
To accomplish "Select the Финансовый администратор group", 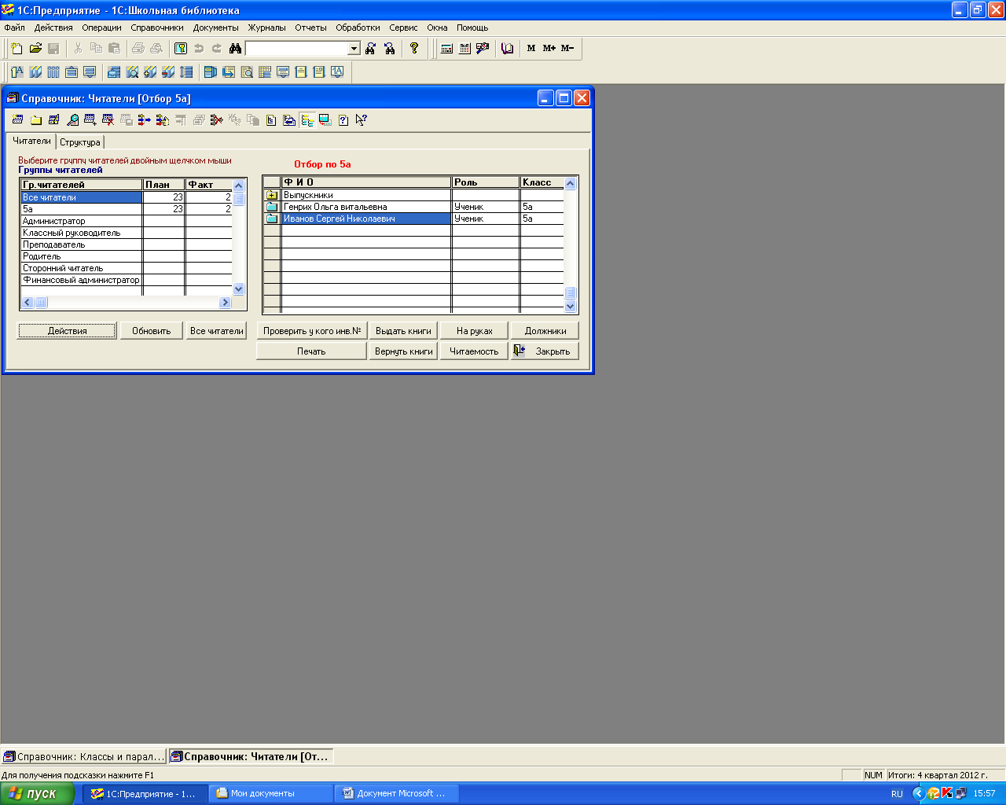I will 126,280.
